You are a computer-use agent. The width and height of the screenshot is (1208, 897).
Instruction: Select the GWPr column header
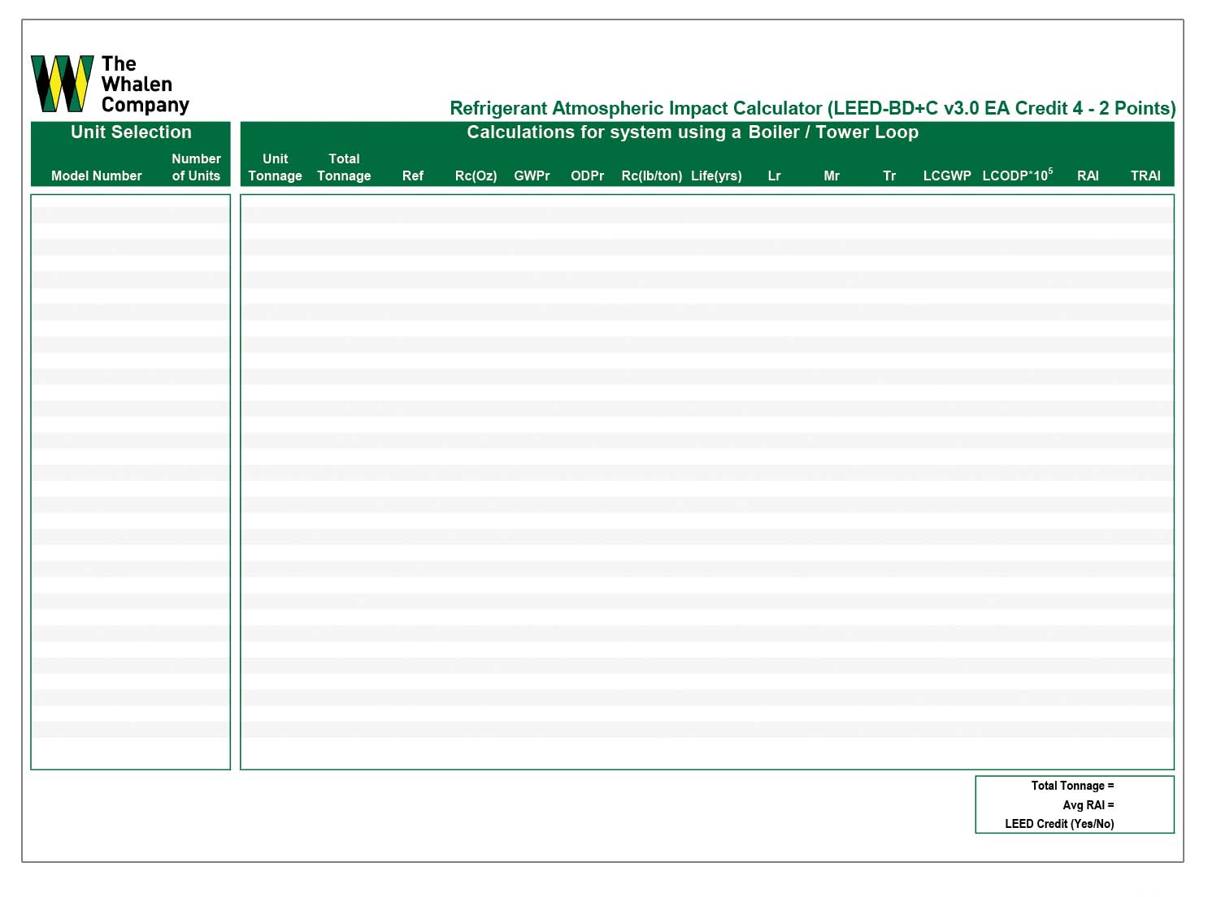(532, 175)
